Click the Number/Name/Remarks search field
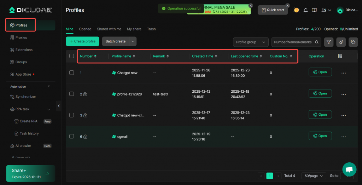 point(293,42)
